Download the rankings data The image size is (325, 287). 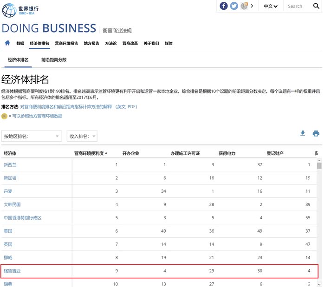tap(303, 133)
